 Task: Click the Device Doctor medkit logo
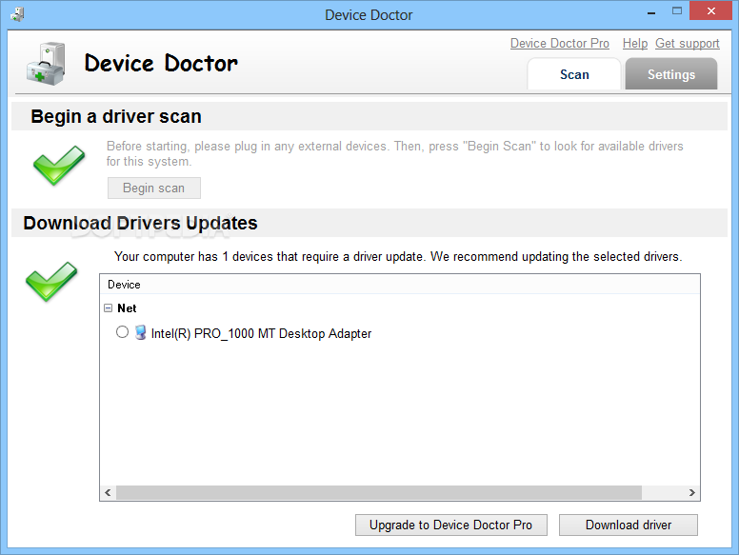(46, 64)
